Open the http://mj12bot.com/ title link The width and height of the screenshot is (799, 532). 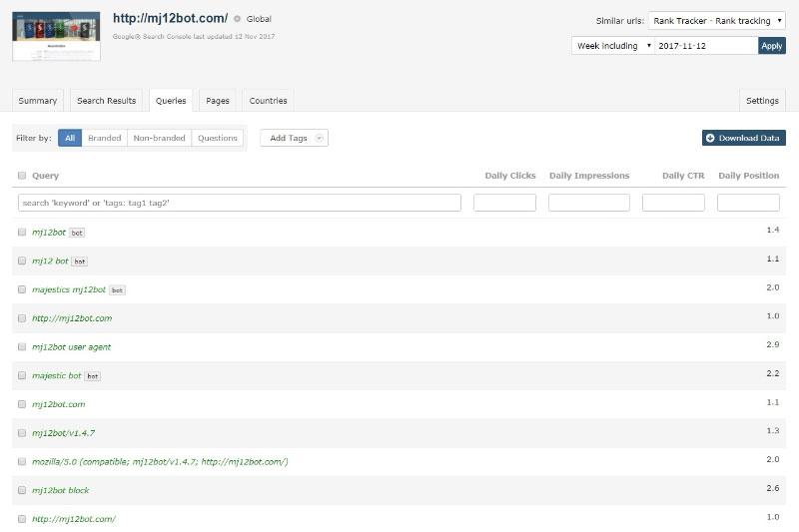(x=170, y=18)
